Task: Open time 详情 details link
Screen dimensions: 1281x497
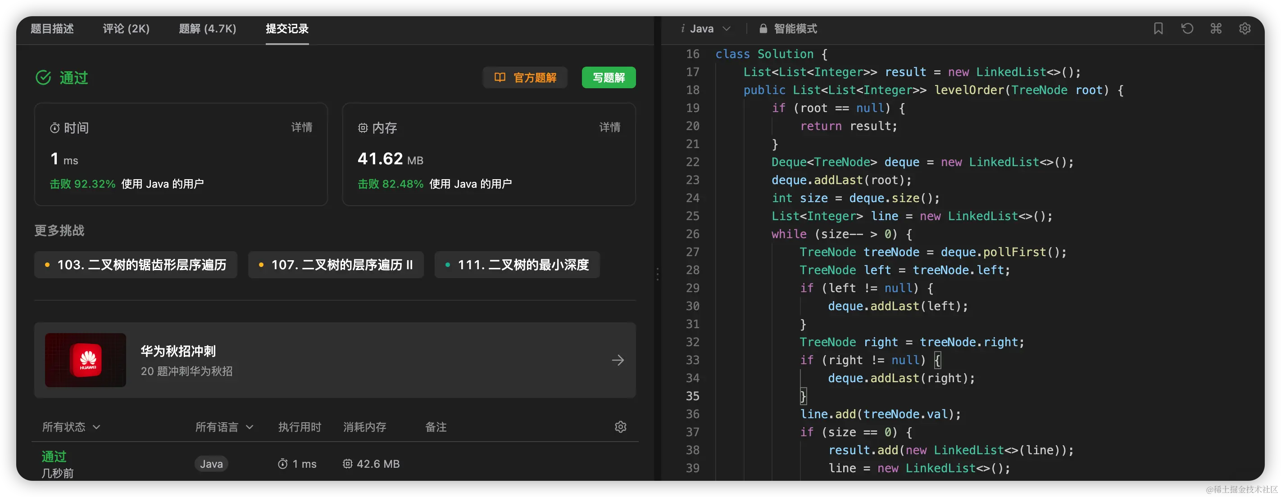Action: (x=301, y=127)
